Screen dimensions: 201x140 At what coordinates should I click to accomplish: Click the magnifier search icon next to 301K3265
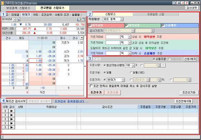[18, 19]
